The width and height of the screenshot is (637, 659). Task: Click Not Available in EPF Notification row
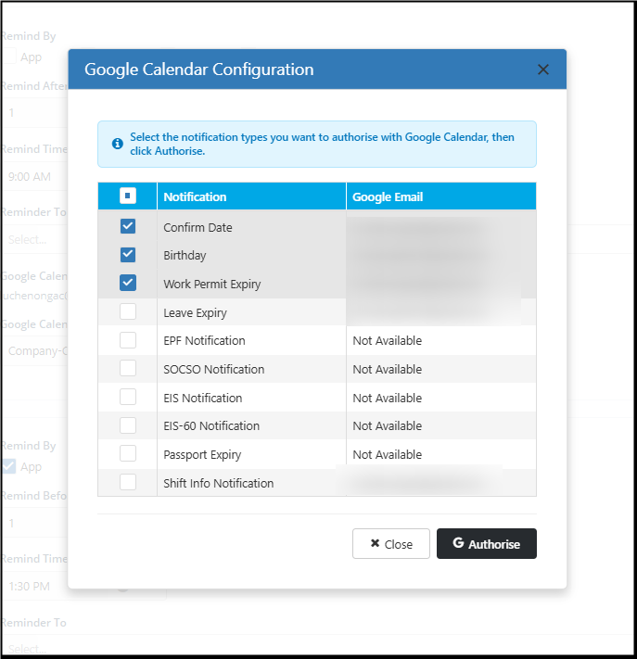click(388, 340)
